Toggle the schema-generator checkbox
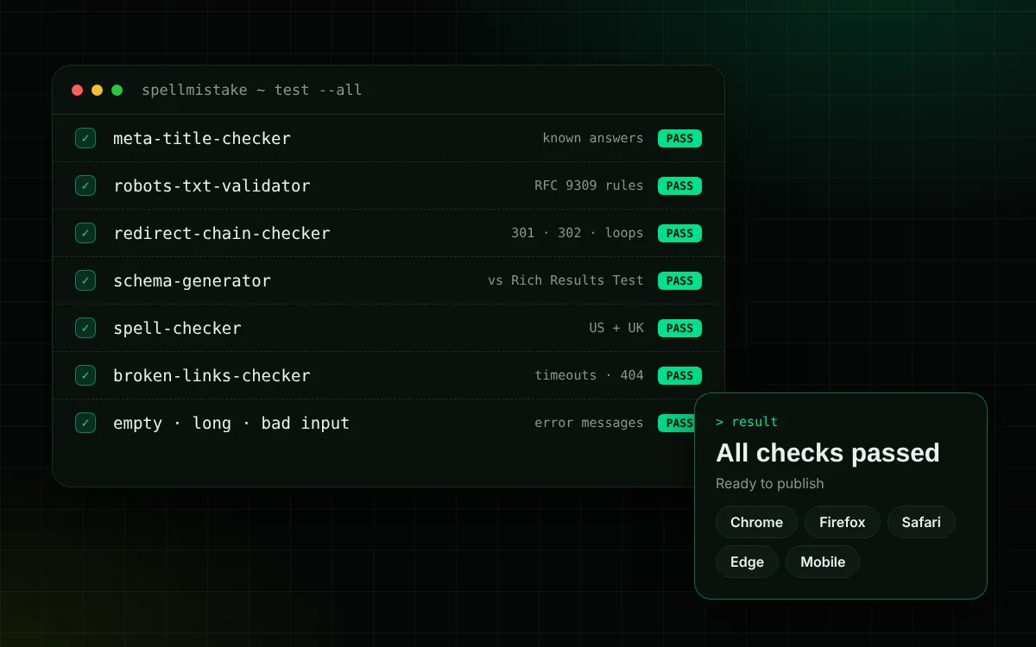 pyautogui.click(x=85, y=280)
